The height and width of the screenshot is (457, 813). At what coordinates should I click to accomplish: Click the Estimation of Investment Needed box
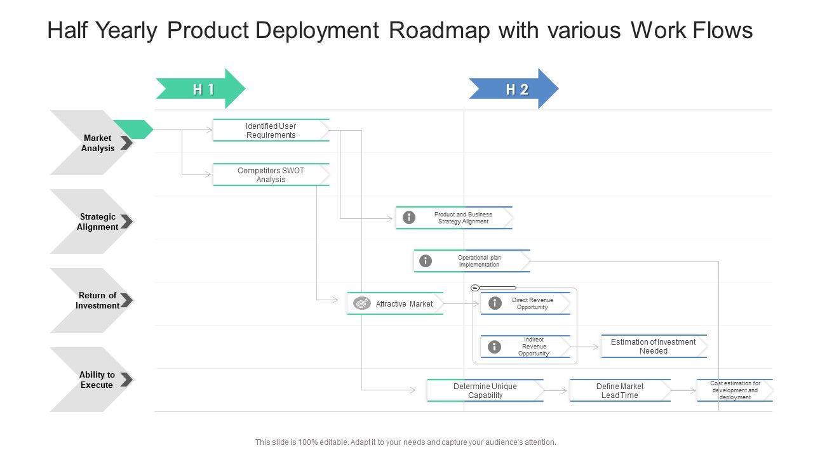[x=654, y=347]
